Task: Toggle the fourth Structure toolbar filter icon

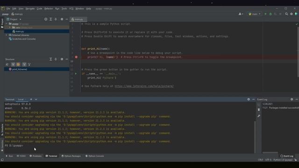Action: tap(24, 64)
